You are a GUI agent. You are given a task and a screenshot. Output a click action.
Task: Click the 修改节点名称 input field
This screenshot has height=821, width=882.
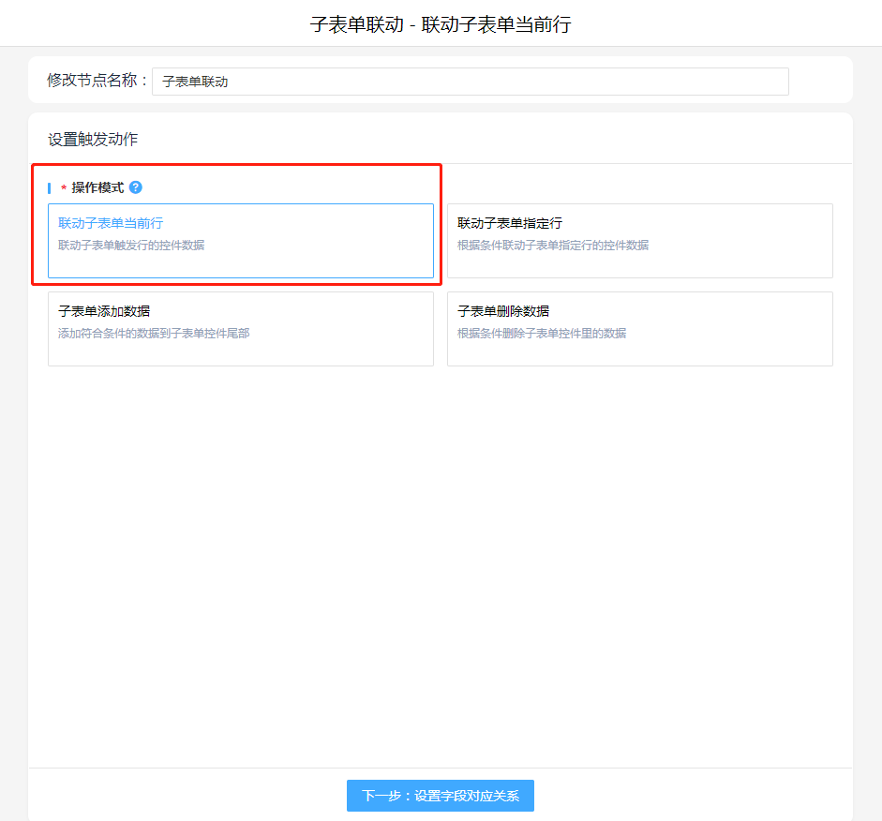[470, 82]
